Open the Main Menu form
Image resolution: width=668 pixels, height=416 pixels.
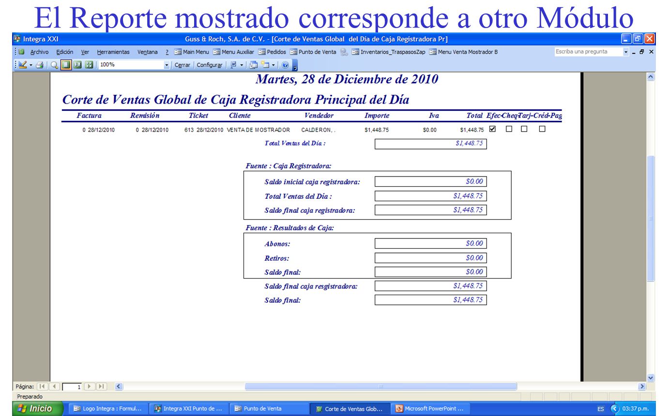tap(192, 52)
